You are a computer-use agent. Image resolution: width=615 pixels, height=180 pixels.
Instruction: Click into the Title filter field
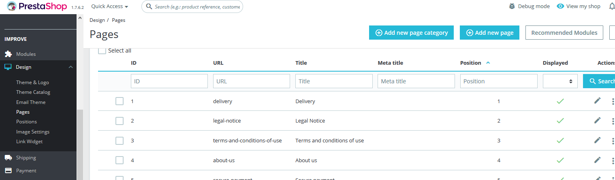[334, 81]
